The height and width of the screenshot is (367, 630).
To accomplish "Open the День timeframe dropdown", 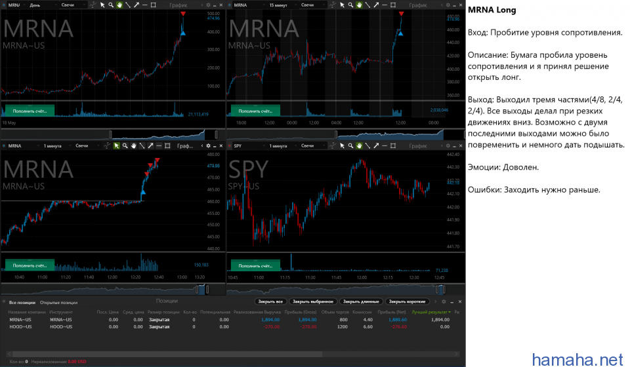I will tap(42, 5).
